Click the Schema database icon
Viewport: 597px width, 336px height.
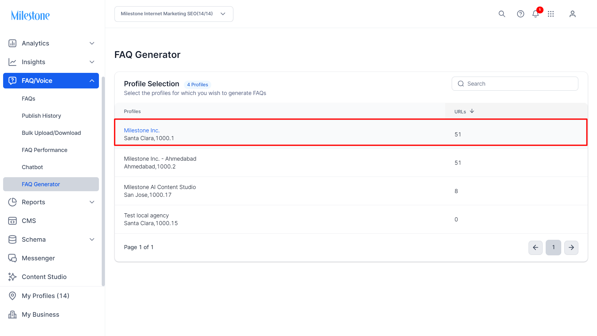(12, 239)
